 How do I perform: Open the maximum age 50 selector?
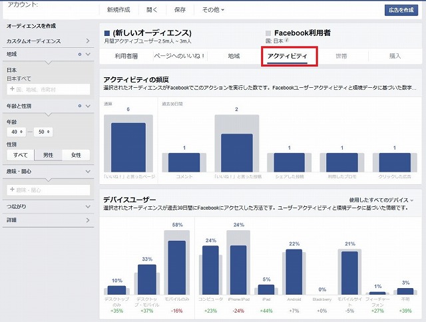coord(43,132)
